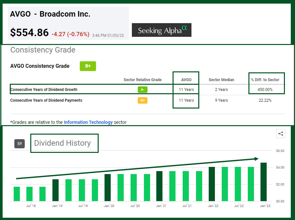Click the Sector Relative Grade column header
The height and width of the screenshot is (220, 295).
(142, 80)
